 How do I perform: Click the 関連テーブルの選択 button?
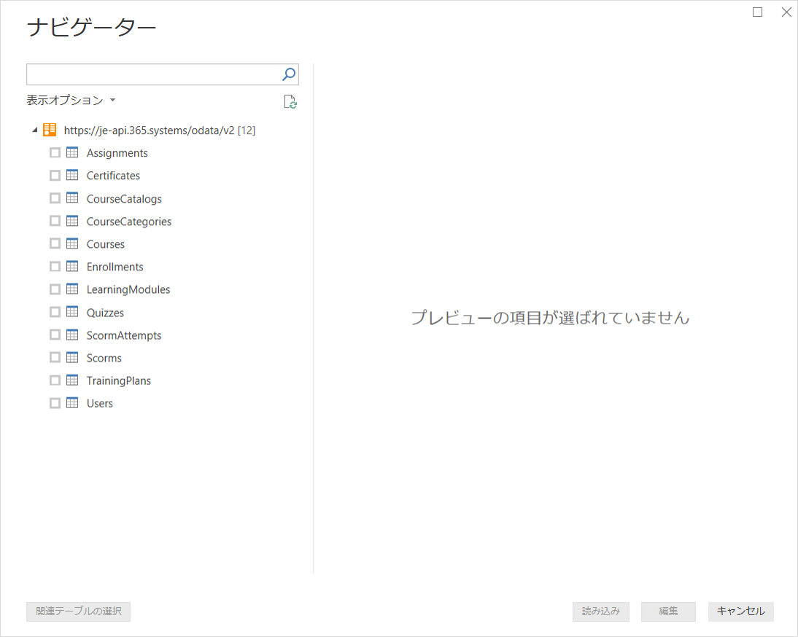[78, 611]
